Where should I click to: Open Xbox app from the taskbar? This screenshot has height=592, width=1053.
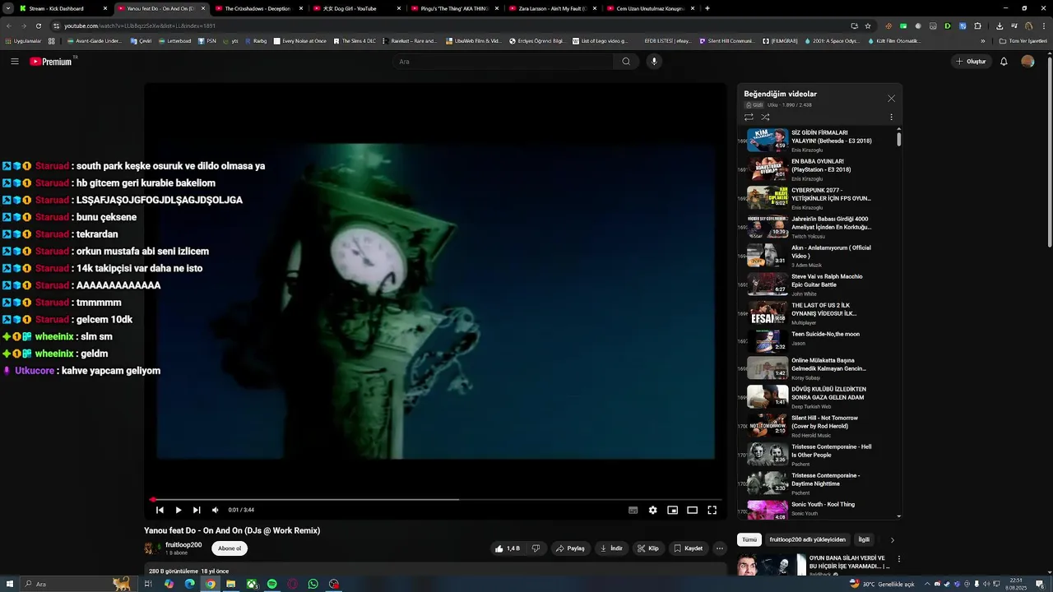coord(252,584)
